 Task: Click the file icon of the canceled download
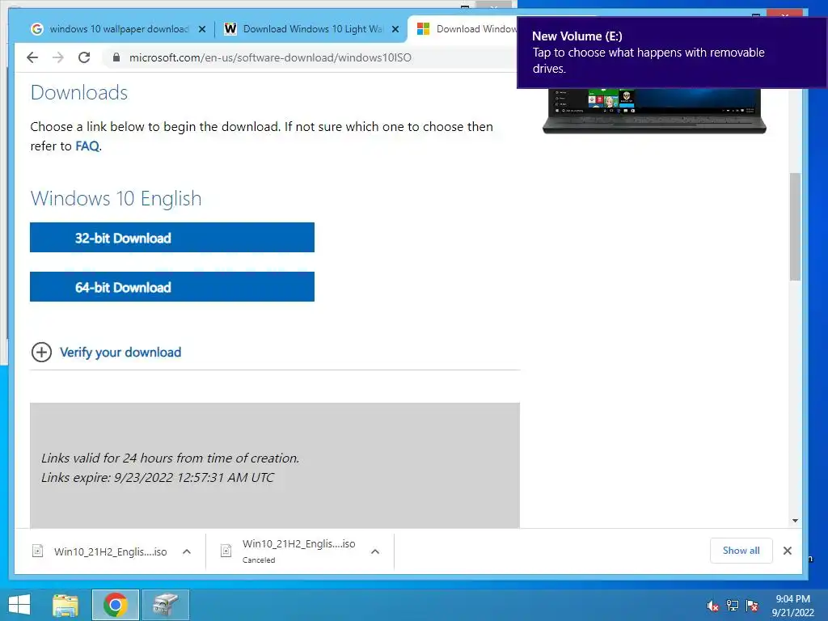pyautogui.click(x=226, y=551)
